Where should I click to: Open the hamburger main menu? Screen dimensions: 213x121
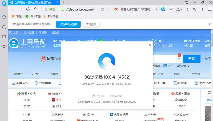point(210,9)
